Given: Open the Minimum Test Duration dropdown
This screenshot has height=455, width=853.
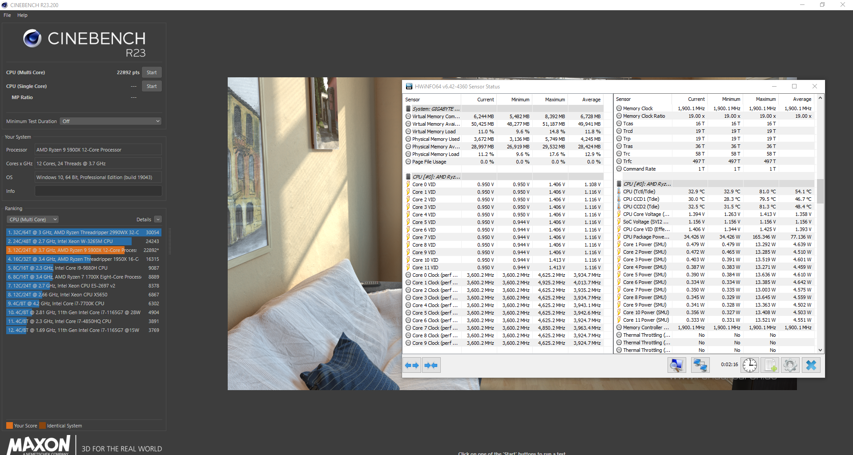Looking at the screenshot, I should click(x=111, y=121).
